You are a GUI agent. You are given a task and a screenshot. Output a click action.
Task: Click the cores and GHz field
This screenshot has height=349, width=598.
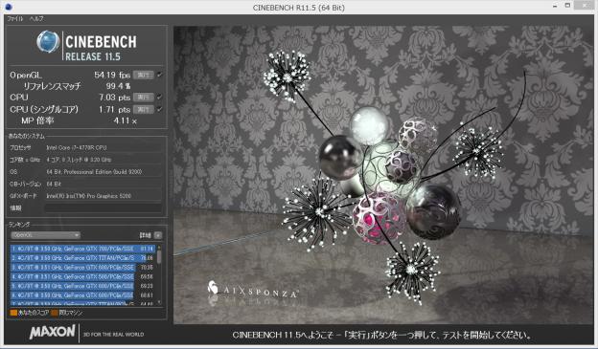point(103,160)
